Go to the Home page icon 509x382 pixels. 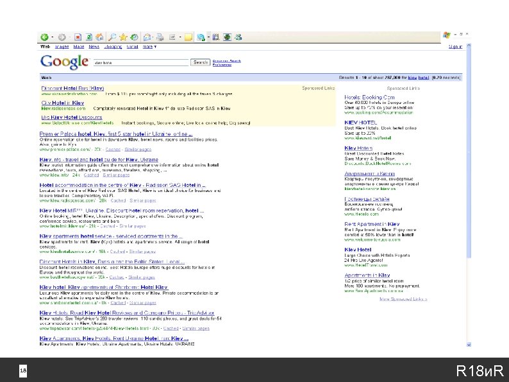click(99, 37)
